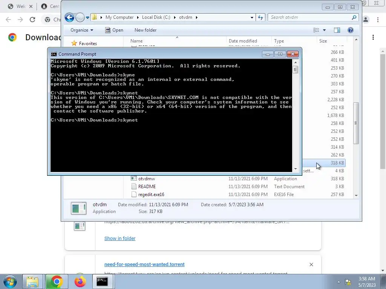386x289 pixels.
Task: Click otvdm breadcrumb segment
Action: tap(185, 17)
